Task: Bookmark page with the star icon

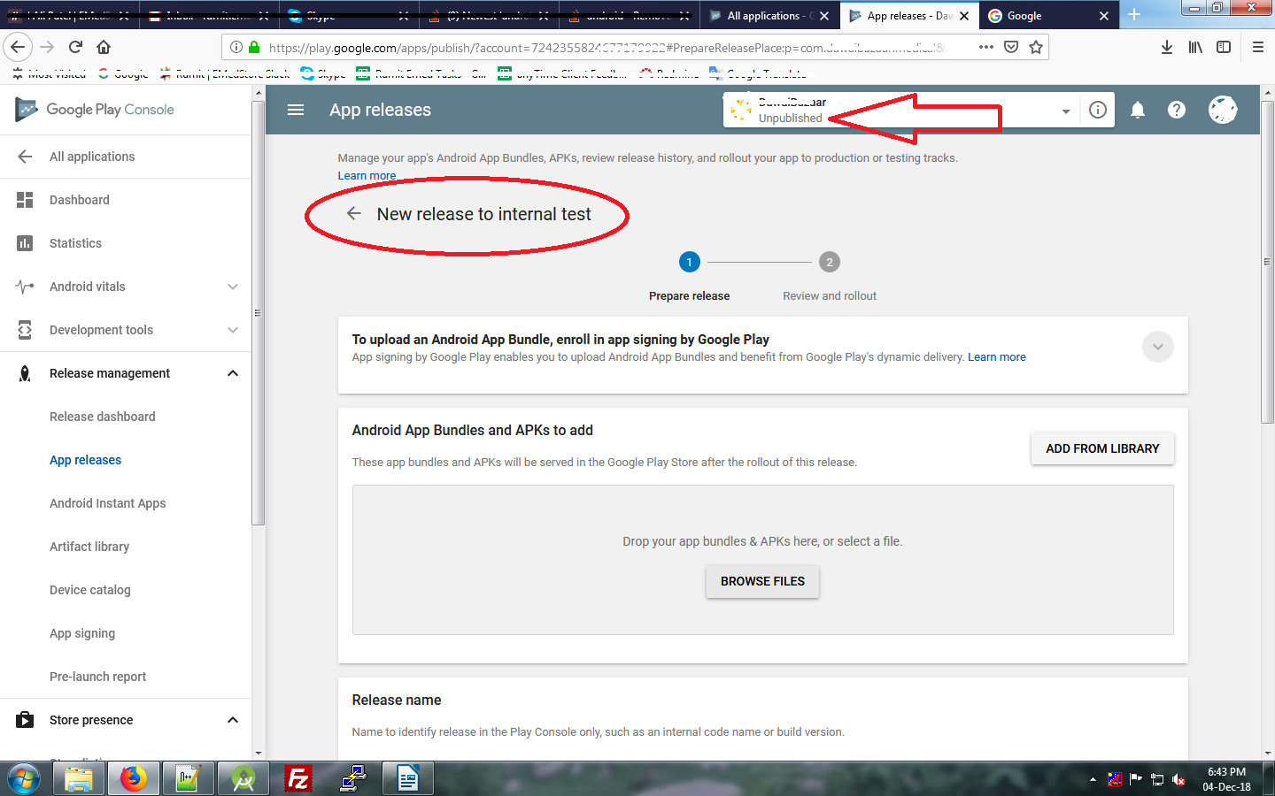Action: point(1036,47)
